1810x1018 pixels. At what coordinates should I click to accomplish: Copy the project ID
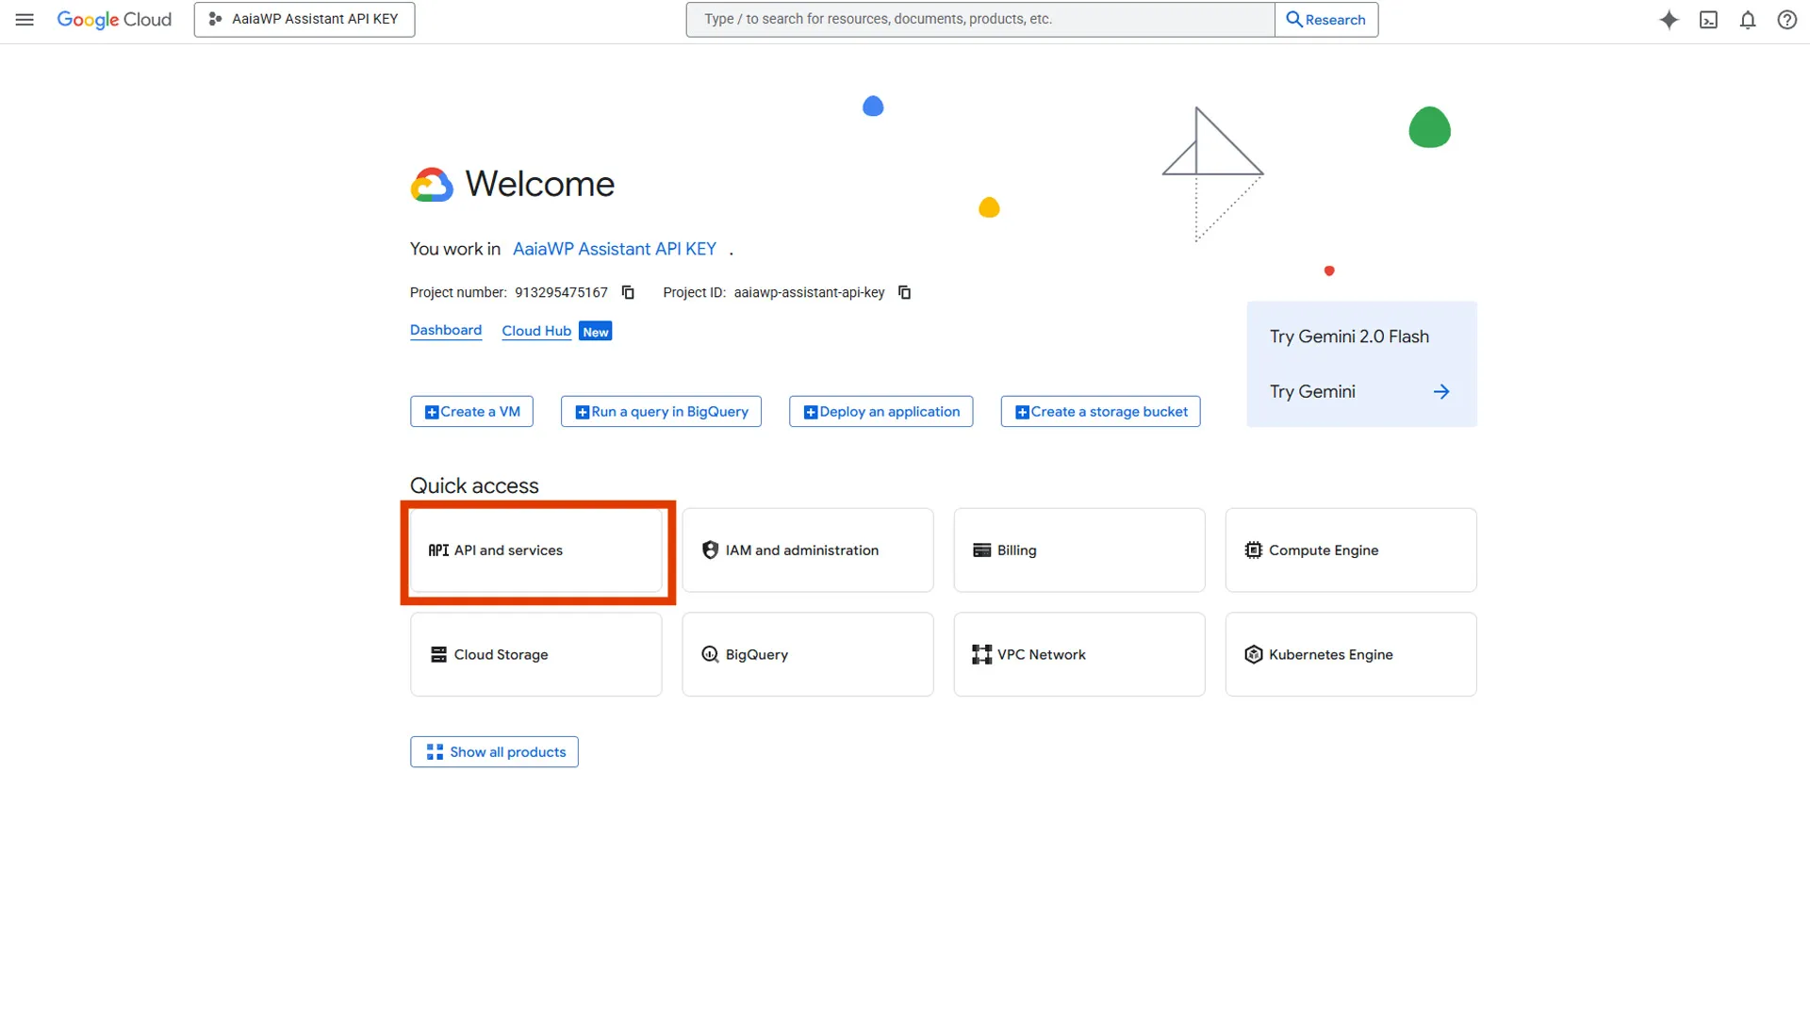[x=904, y=292]
